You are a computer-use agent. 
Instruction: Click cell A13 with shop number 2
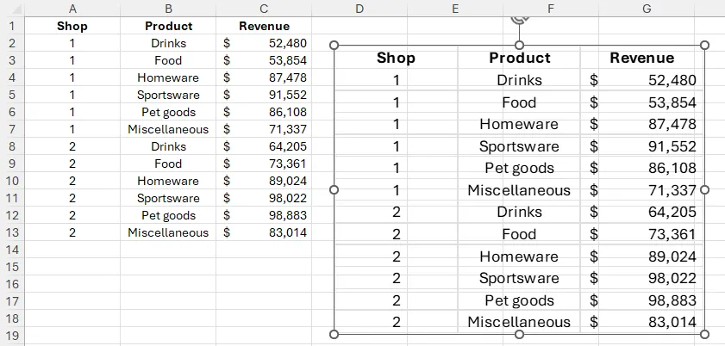pyautogui.click(x=72, y=232)
